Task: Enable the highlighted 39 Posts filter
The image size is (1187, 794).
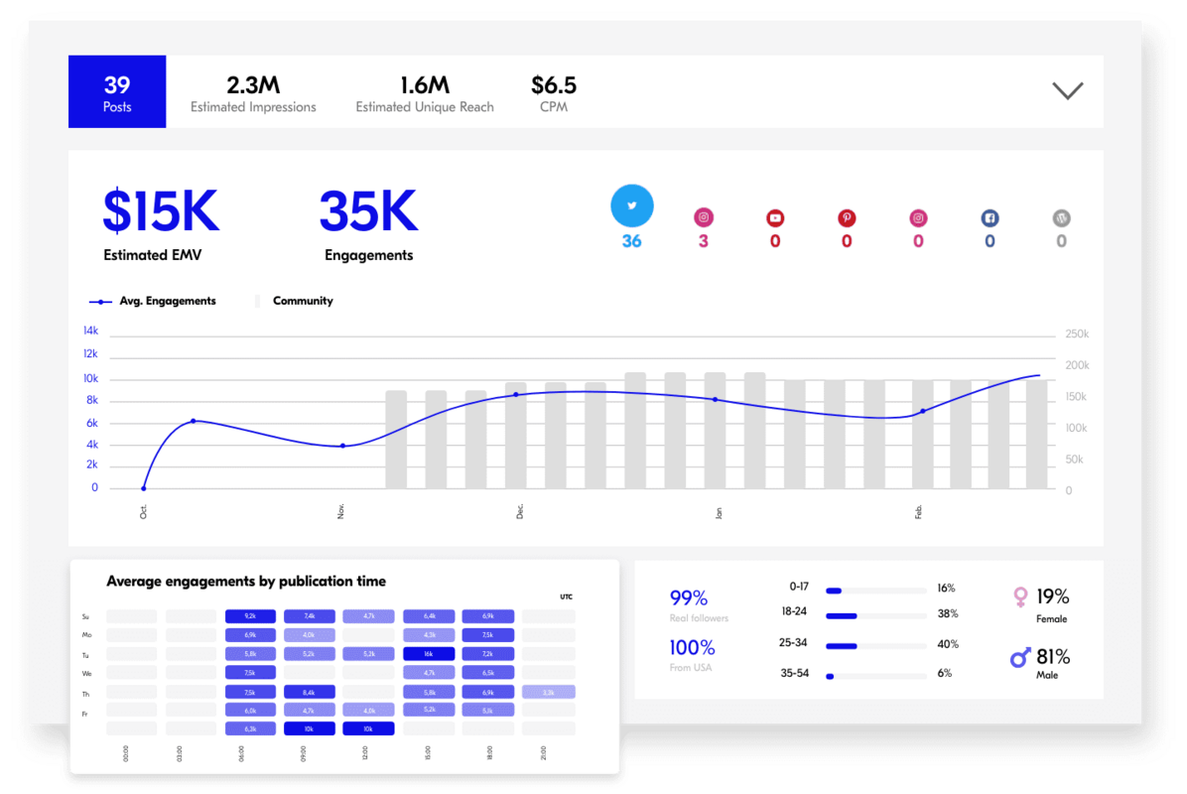Action: point(117,91)
